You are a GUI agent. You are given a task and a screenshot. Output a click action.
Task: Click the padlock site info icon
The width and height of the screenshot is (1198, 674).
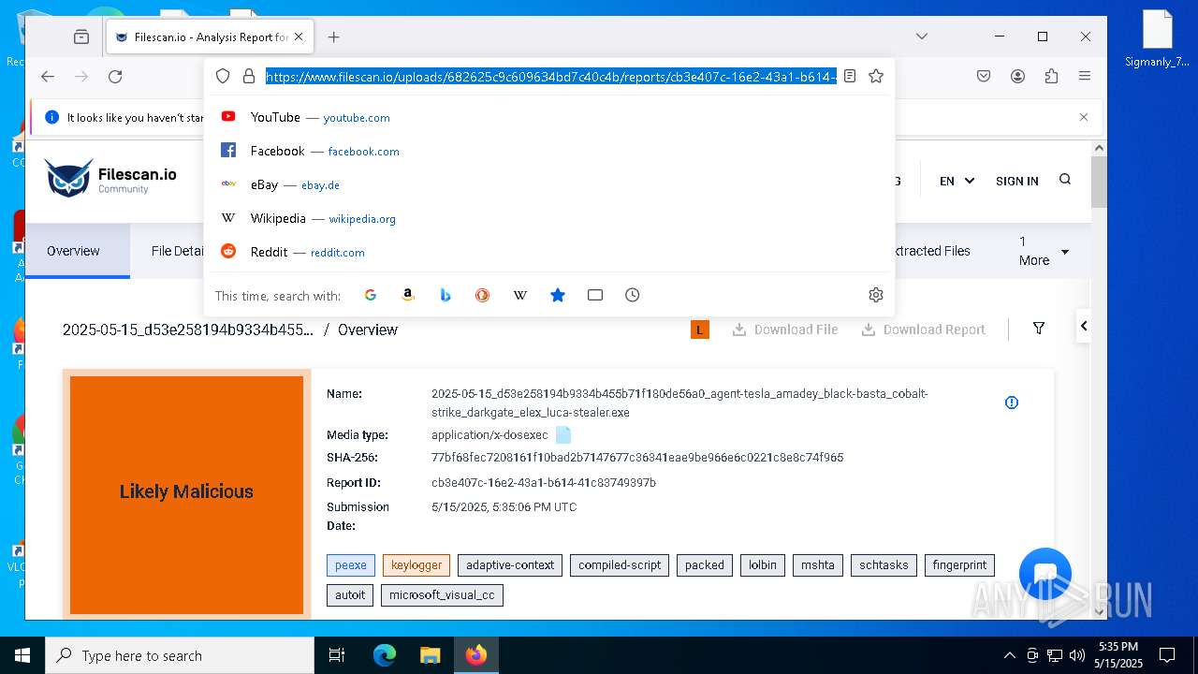tap(249, 77)
